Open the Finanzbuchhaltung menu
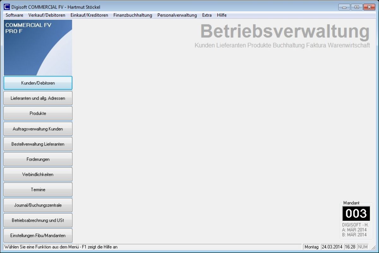The image size is (379, 253). tap(133, 15)
